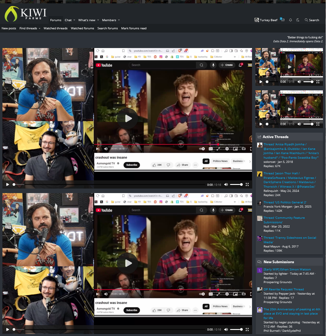Open the 20th Anniversary EVO thread

[x=292, y=314]
